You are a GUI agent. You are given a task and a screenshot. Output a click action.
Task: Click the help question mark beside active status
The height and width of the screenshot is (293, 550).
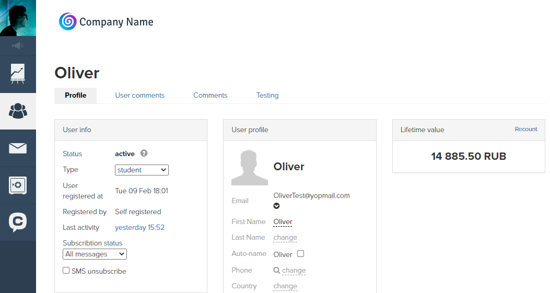[144, 154]
